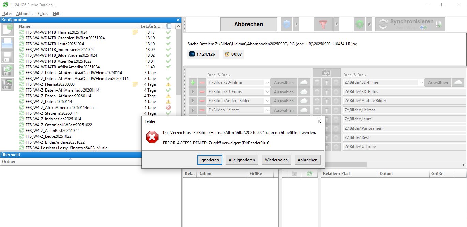Click the configuration list vertical scrollbar

(x=178, y=86)
